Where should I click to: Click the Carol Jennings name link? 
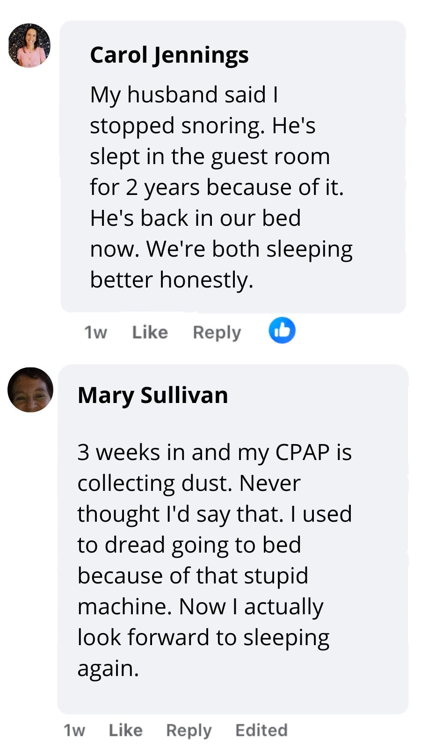[169, 55]
